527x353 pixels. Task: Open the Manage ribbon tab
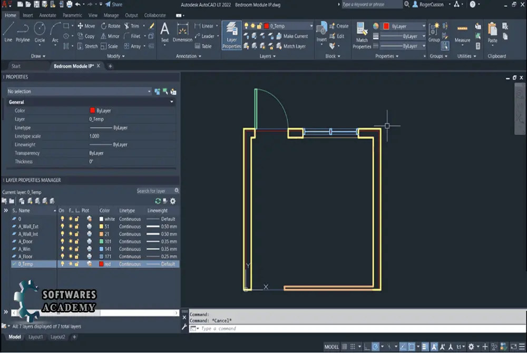point(111,15)
